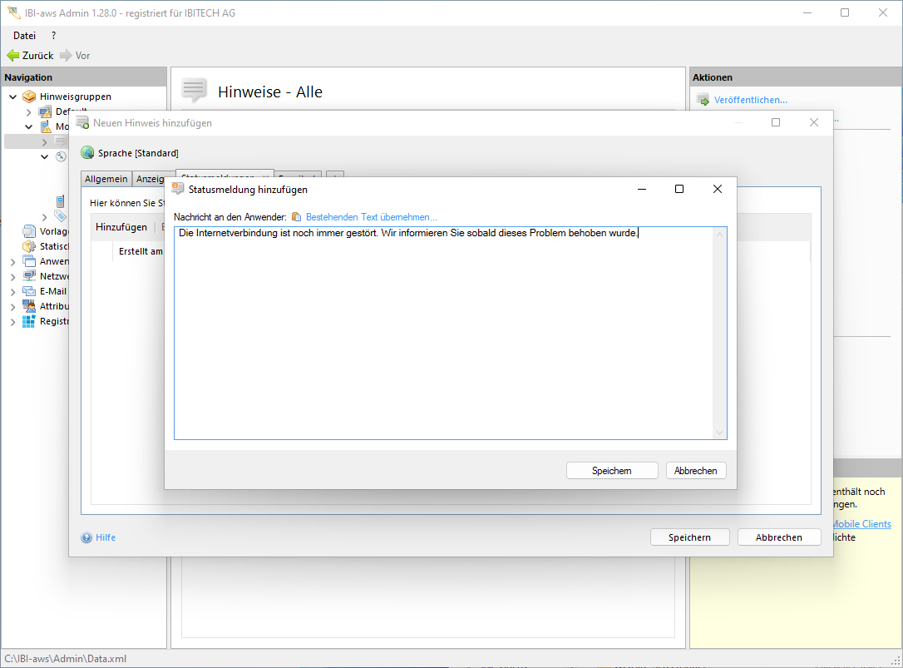Viewport: 903px width, 668px height.
Task: Click the blue Hilfe question mark icon
Action: pos(86,537)
